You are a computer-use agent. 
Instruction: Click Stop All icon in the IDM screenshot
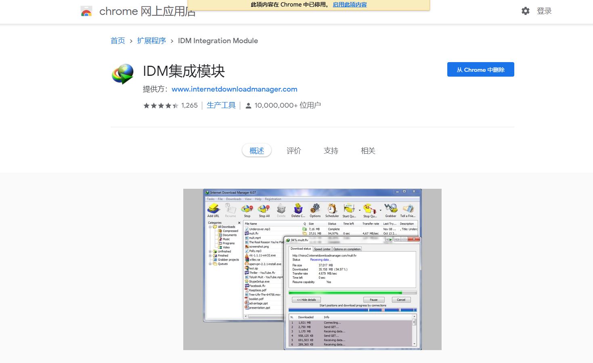coord(264,209)
